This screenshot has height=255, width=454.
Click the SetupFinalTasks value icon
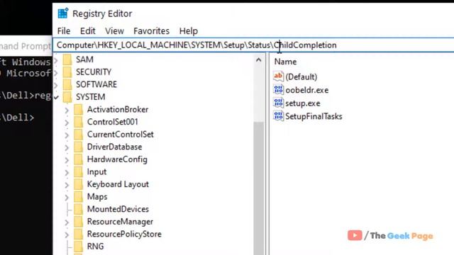click(x=278, y=116)
